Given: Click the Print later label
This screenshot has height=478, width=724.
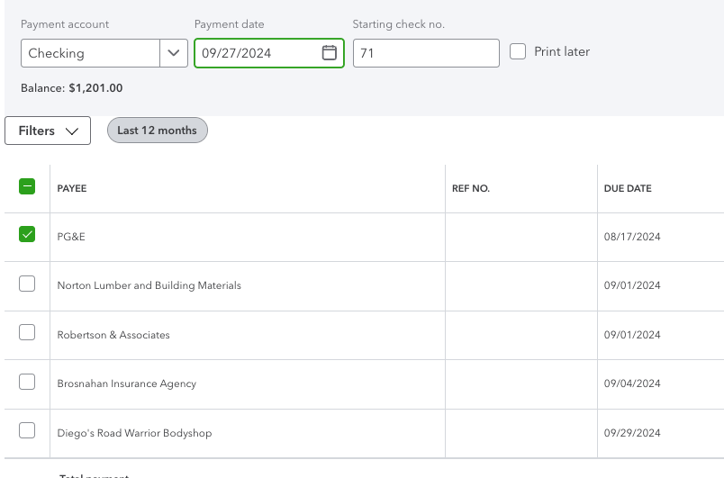Looking at the screenshot, I should pyautogui.click(x=562, y=51).
